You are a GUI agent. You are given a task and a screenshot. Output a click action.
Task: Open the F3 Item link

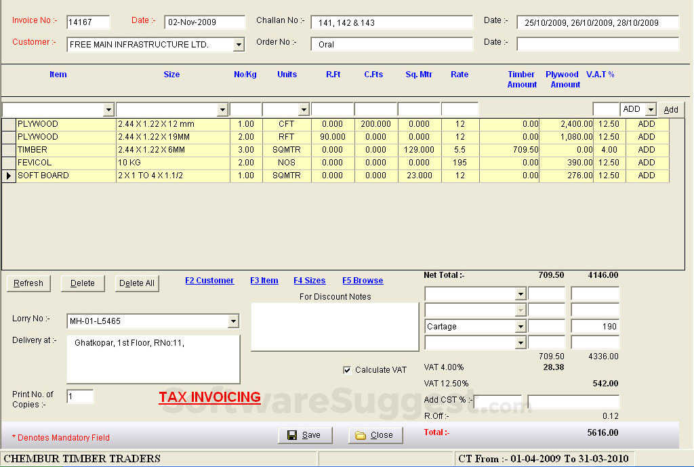[264, 281]
